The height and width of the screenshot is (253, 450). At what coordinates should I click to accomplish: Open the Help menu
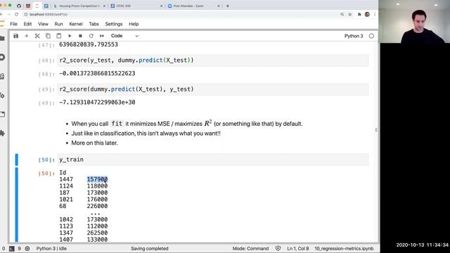click(x=134, y=24)
